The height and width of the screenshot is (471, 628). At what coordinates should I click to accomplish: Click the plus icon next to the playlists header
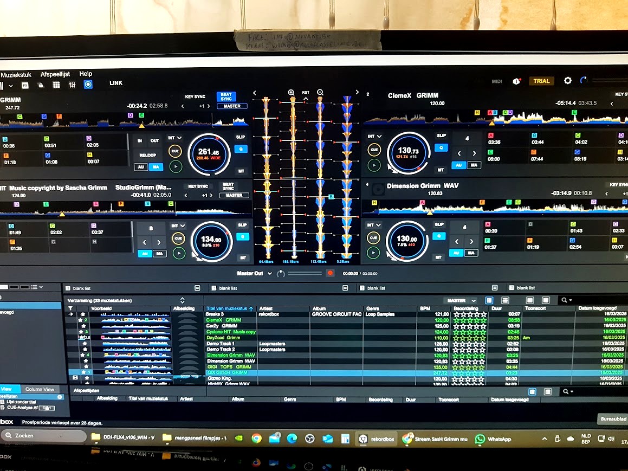click(x=60, y=397)
